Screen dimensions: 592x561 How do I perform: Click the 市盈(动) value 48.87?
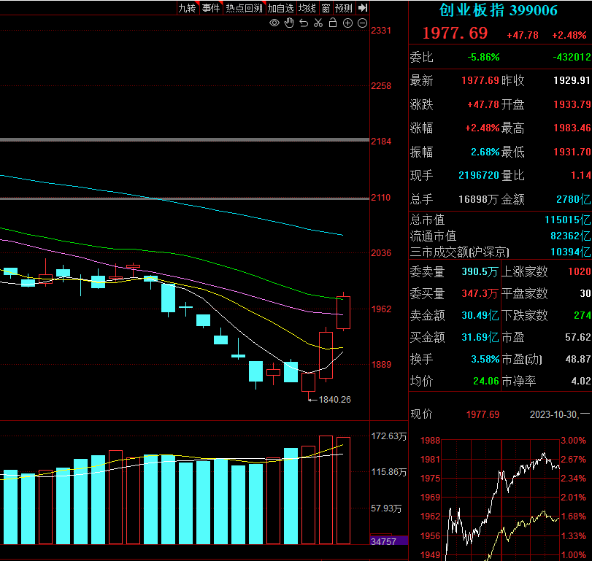[x=577, y=359]
